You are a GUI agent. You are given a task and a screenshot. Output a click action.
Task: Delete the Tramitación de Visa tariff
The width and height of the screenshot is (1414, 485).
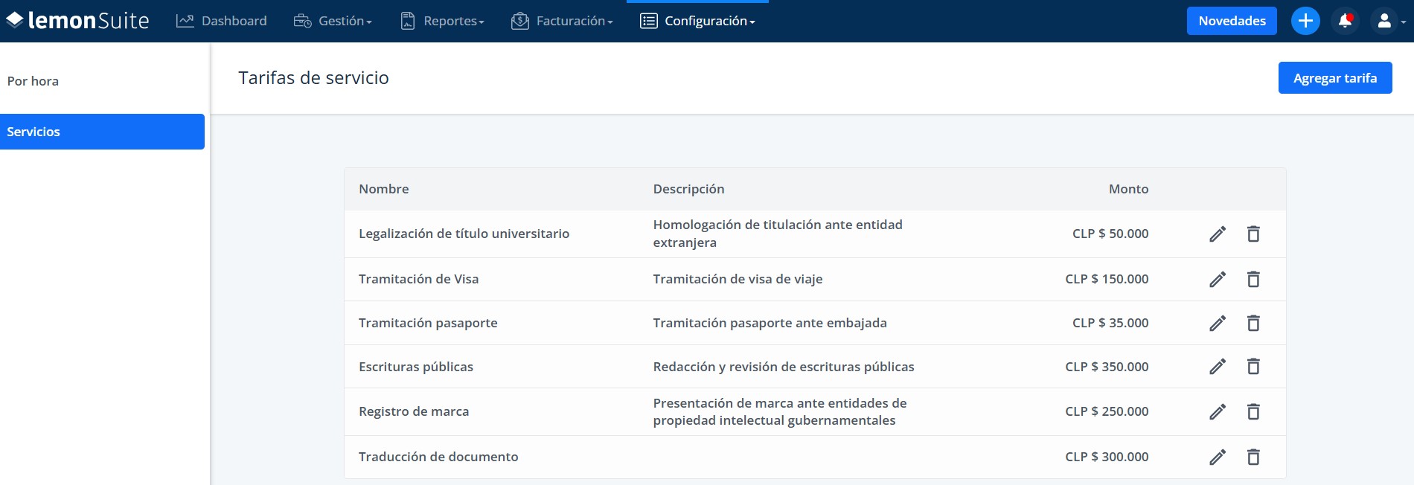click(x=1253, y=279)
